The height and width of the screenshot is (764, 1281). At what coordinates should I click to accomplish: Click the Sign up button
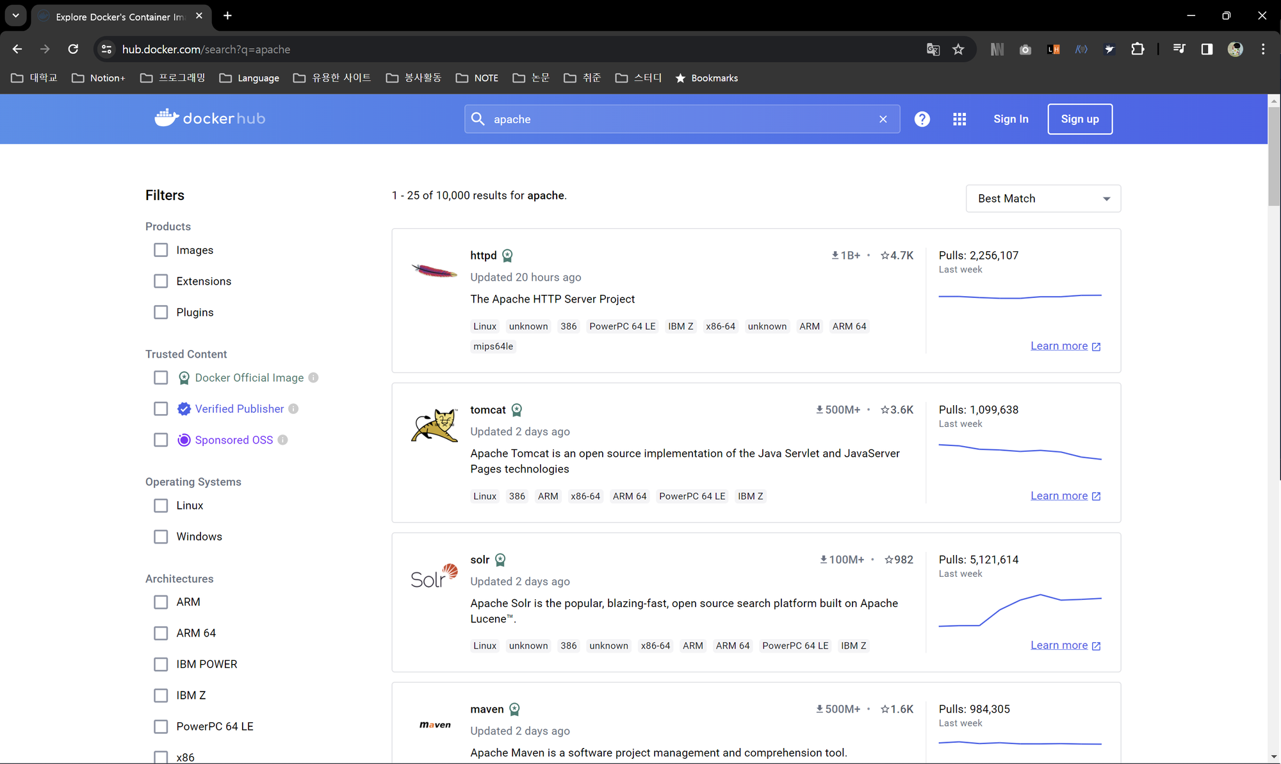(1080, 119)
